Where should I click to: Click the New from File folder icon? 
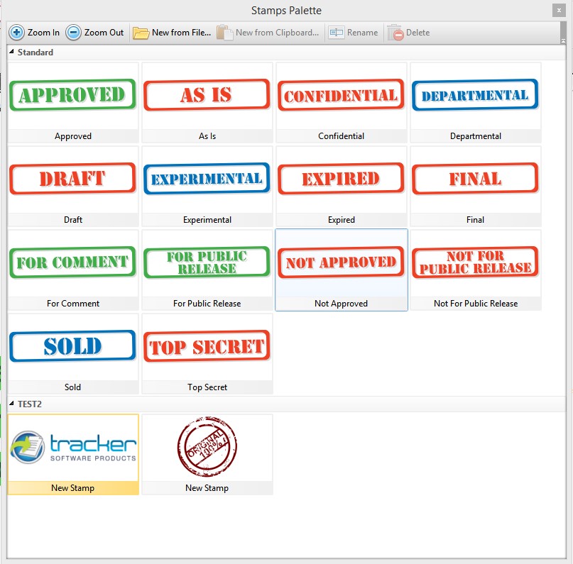click(141, 33)
